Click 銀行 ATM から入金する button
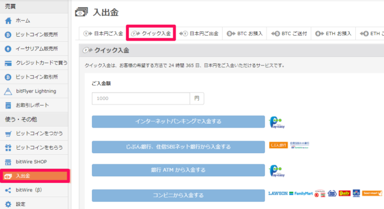Image resolution: width=384 pixels, height=209 pixels. pos(178,170)
